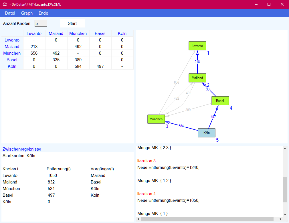Click the 584 edge weight label
This screenshot has height=223, width=289.
pyautogui.click(x=181, y=126)
